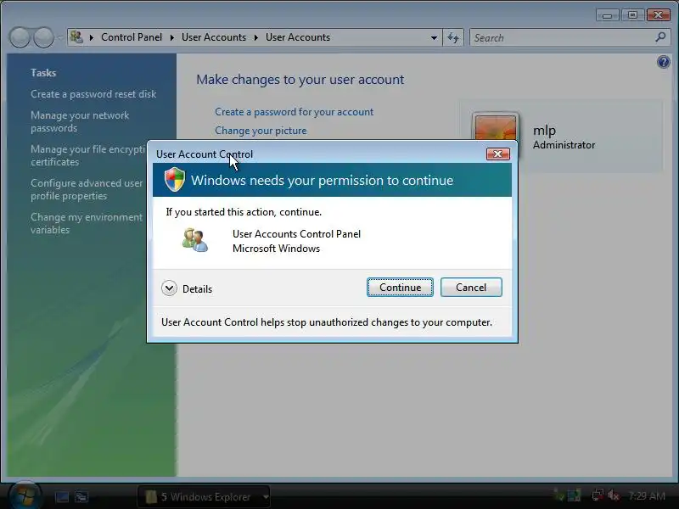This screenshot has width=679, height=509.
Task: Click the 7:29 AM taskbar clock
Action: (x=647, y=496)
